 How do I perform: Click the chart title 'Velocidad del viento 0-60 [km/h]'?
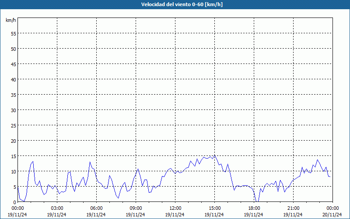pos(182,4)
